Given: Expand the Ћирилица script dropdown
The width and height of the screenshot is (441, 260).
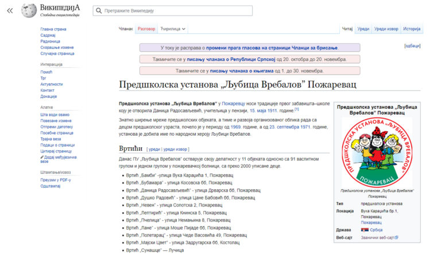Looking at the screenshot, I should click(x=173, y=29).
